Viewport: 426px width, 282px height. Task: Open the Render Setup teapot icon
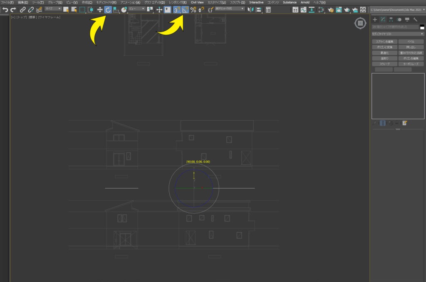point(331,10)
